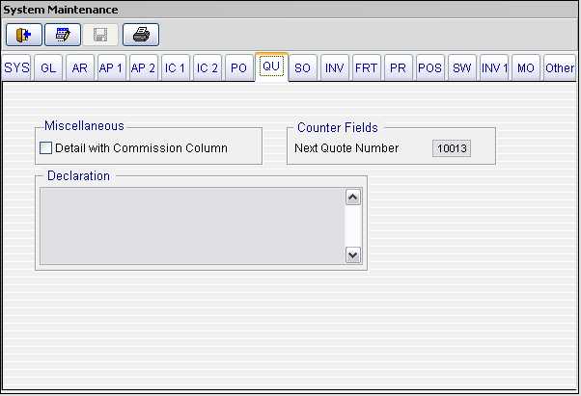This screenshot has height=396, width=581.
Task: Click the printer icon in toolbar
Action: [141, 35]
